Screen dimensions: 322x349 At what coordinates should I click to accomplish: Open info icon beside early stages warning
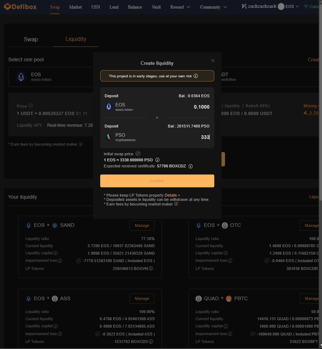pos(196,76)
